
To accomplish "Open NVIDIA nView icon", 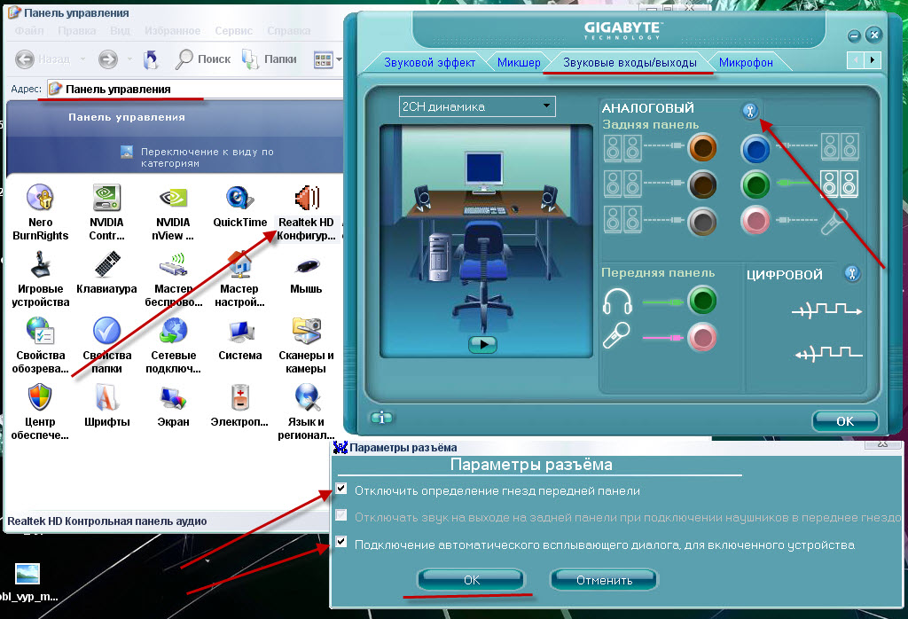I will 173,212.
